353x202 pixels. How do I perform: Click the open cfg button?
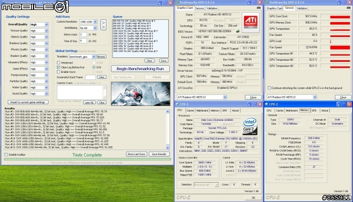(89, 103)
